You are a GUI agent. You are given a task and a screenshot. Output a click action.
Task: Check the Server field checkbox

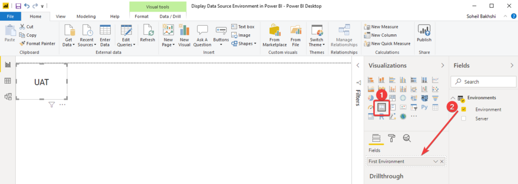point(463,118)
